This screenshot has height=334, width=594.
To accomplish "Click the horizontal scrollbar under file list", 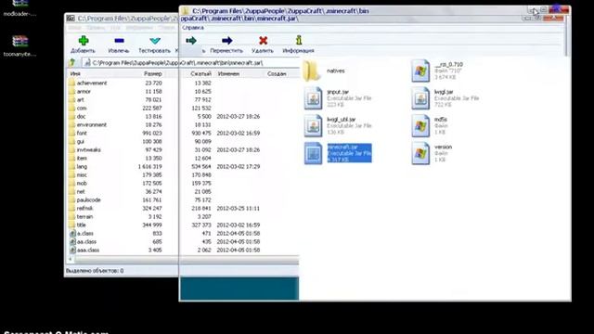I will pos(184,260).
